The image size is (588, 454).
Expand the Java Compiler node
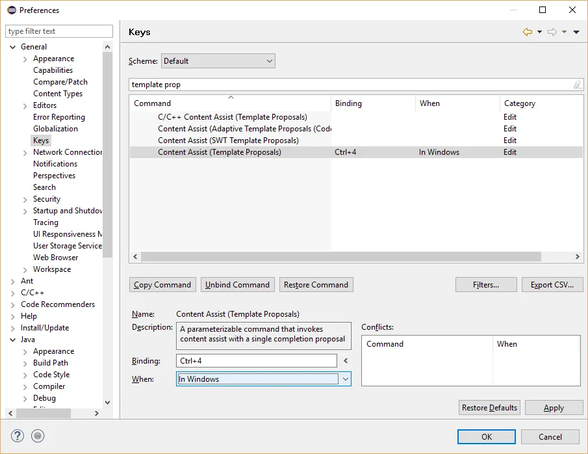click(x=25, y=387)
